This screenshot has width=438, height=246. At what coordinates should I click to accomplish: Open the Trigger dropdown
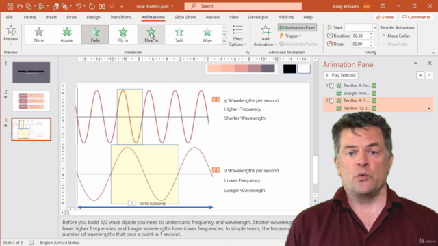pos(290,36)
